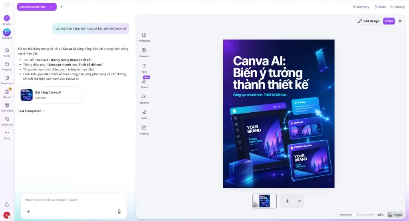Click the Create plus icon in sidebar
The height and width of the screenshot is (221, 409).
click(7, 18)
